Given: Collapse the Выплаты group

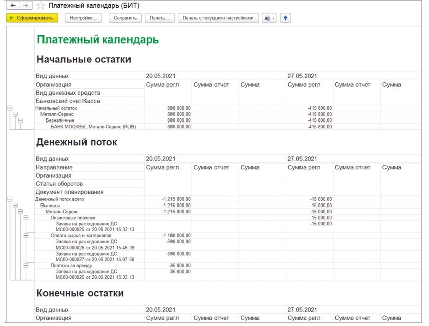Looking at the screenshot, I should click(15, 206).
